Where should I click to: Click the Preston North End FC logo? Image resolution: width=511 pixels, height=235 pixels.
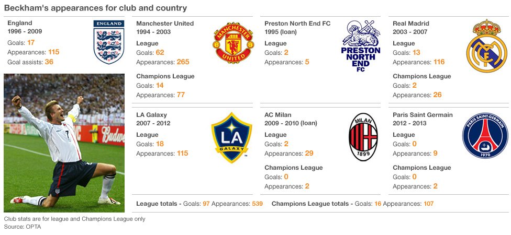click(x=361, y=46)
